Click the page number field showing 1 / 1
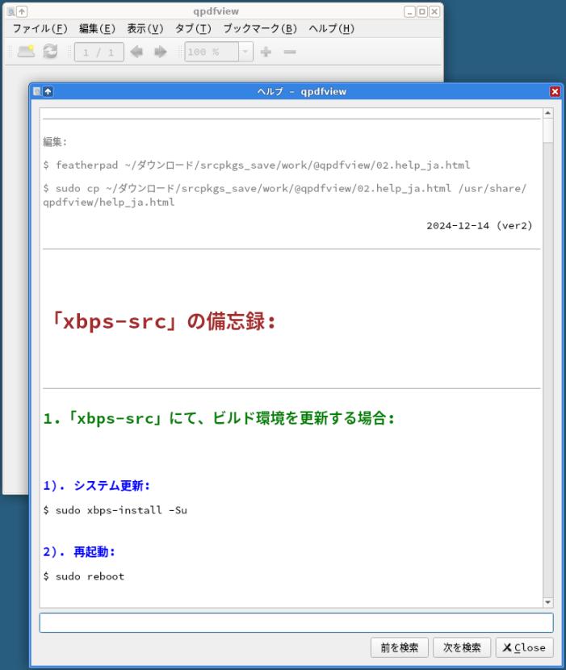This screenshot has width=566, height=670. point(99,52)
